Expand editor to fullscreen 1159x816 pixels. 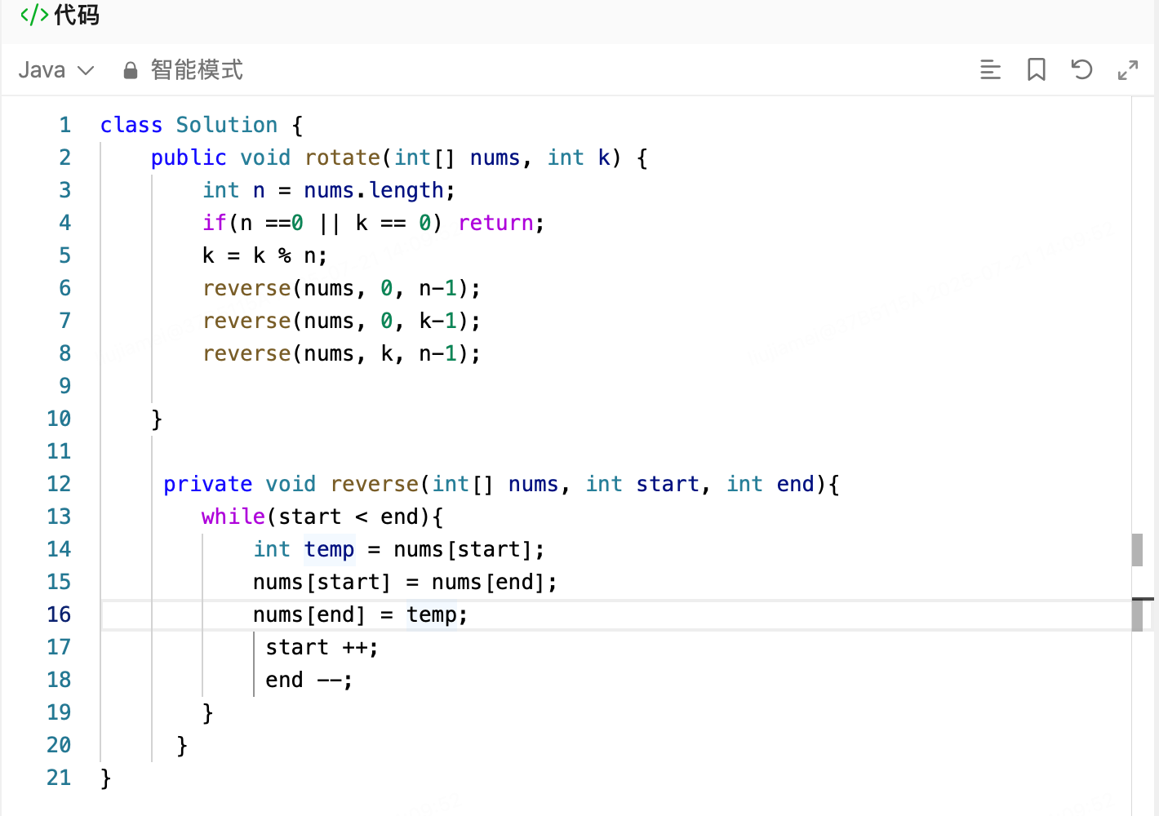pos(1127,70)
